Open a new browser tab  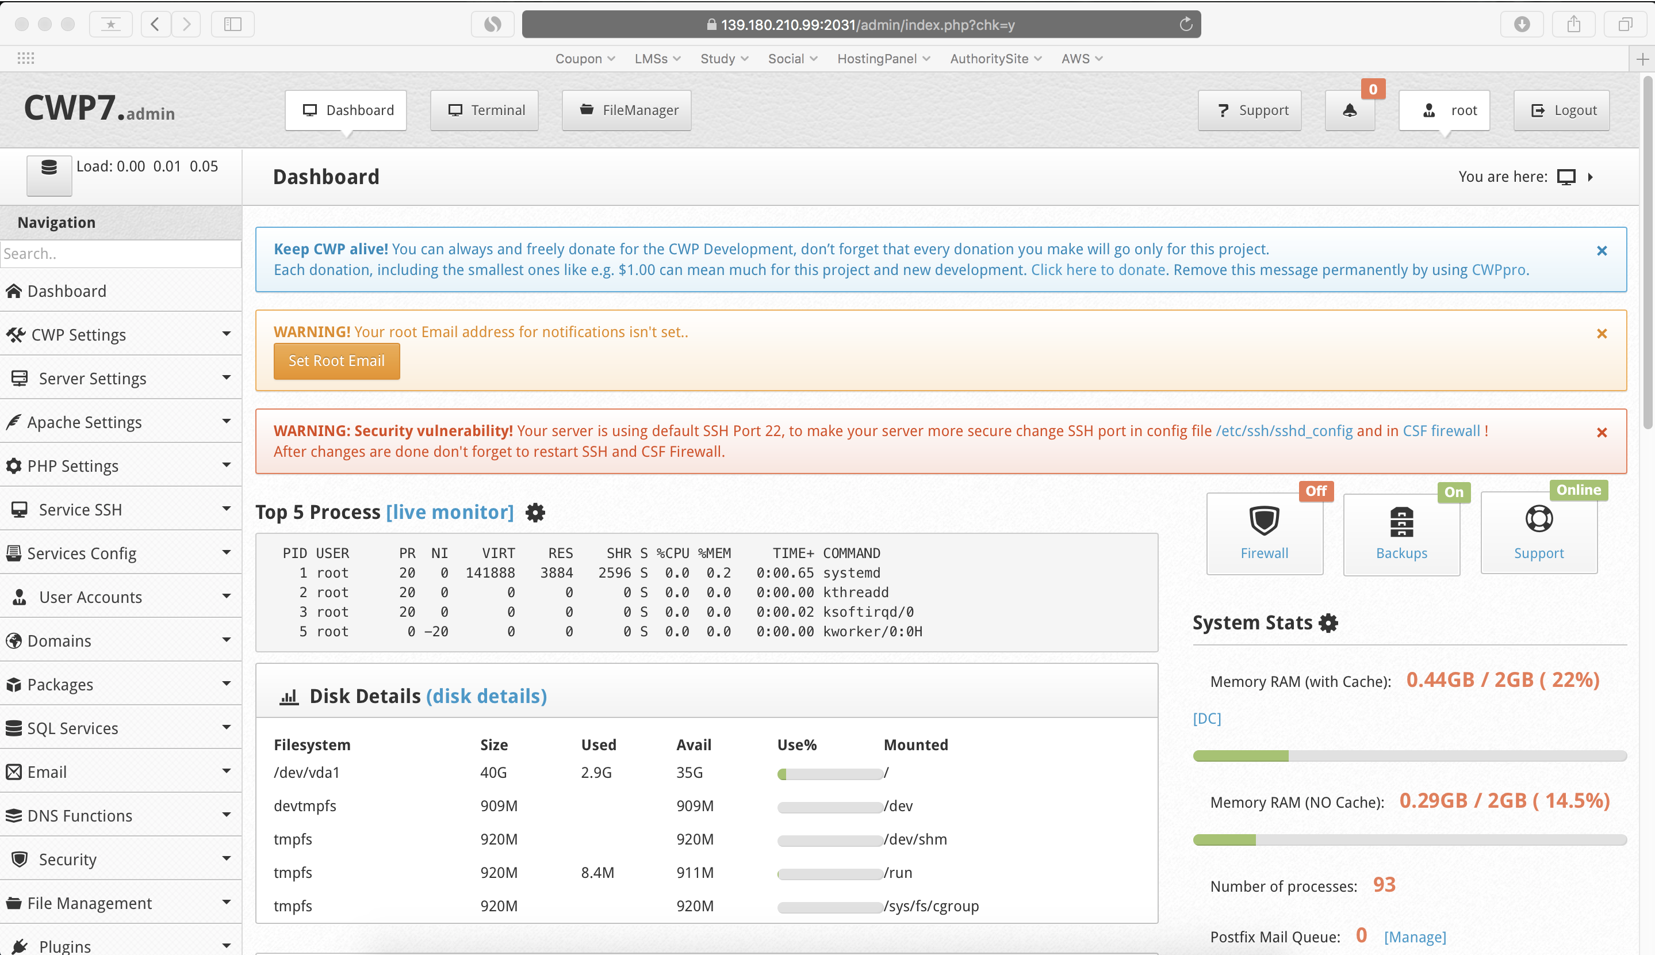(x=1642, y=59)
